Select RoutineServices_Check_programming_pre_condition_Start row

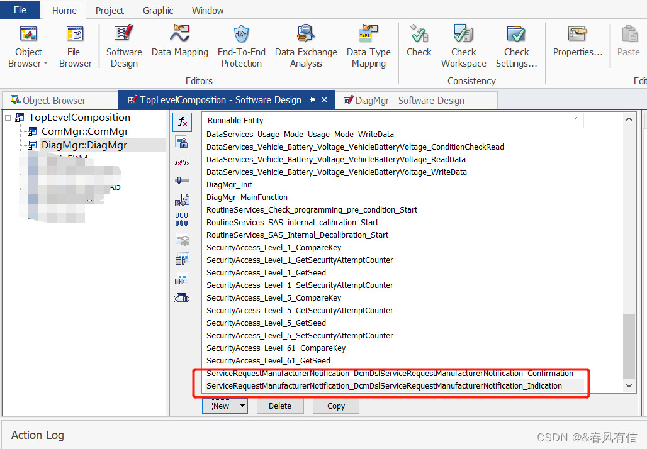click(395, 210)
